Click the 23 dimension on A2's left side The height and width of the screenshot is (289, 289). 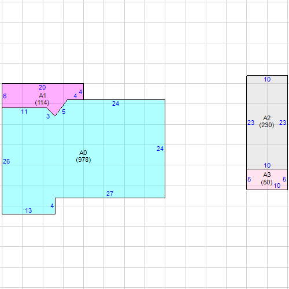[251, 123]
